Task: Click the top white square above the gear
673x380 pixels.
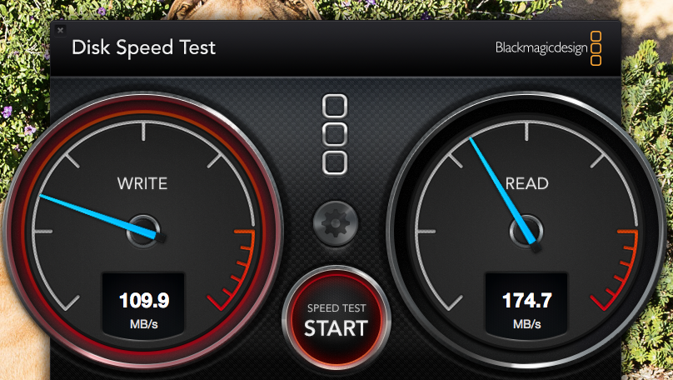Action: coord(335,106)
